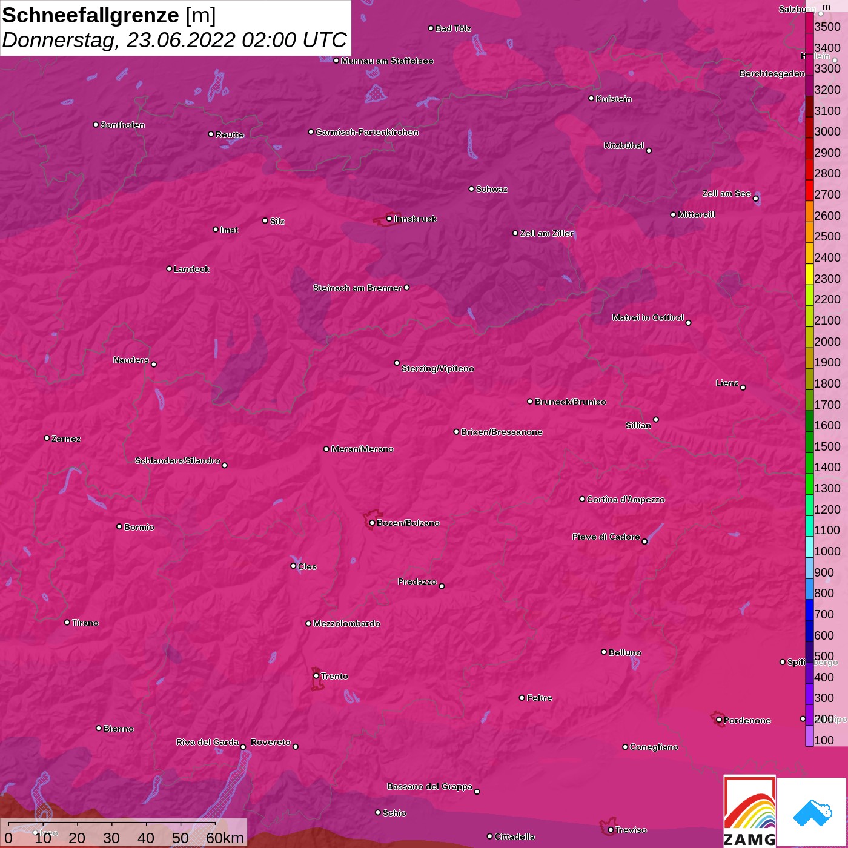Click the Sterzing/Vipiteno label
The height and width of the screenshot is (848, 848).
point(438,368)
